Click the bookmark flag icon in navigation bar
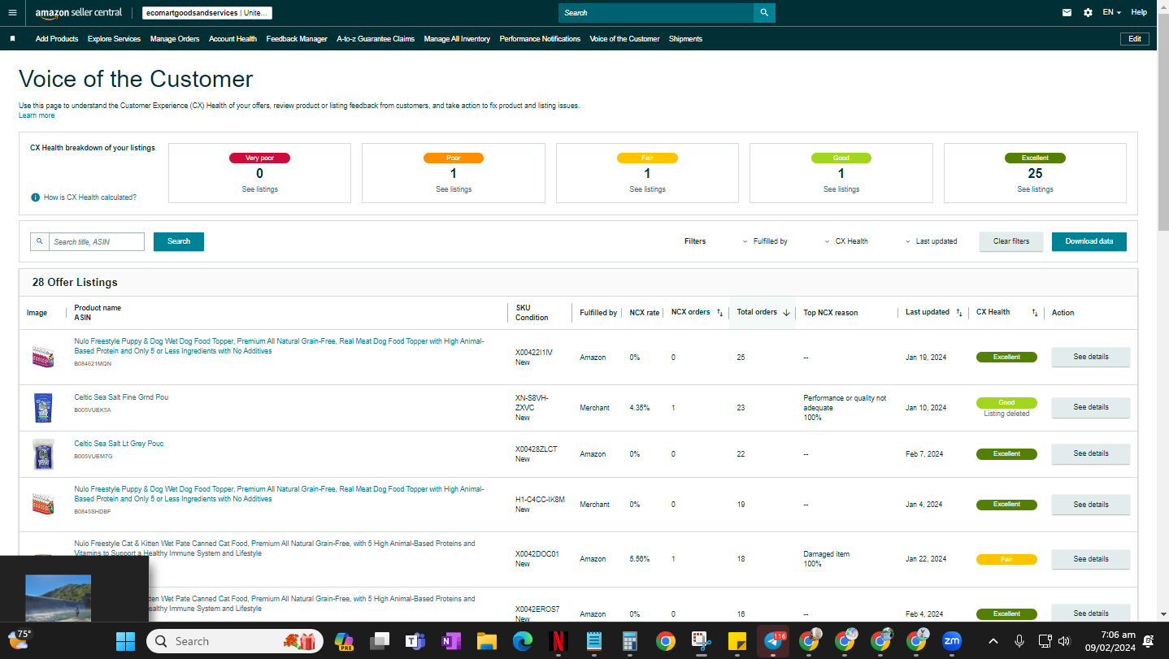Screen dimensions: 1169x659 (12, 38)
